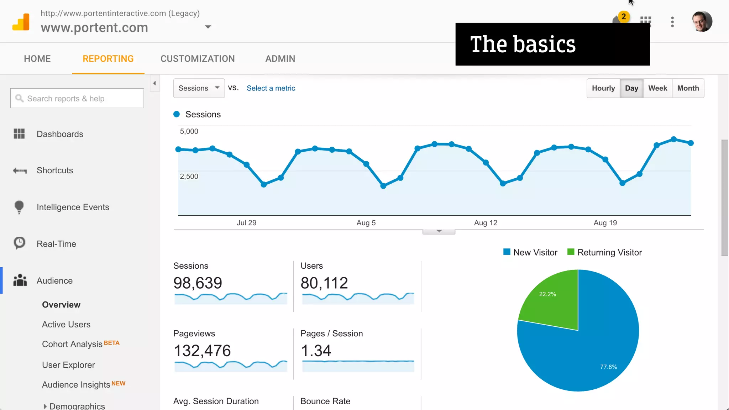
Task: Open the Sessions metric dropdown
Action: [x=199, y=88]
